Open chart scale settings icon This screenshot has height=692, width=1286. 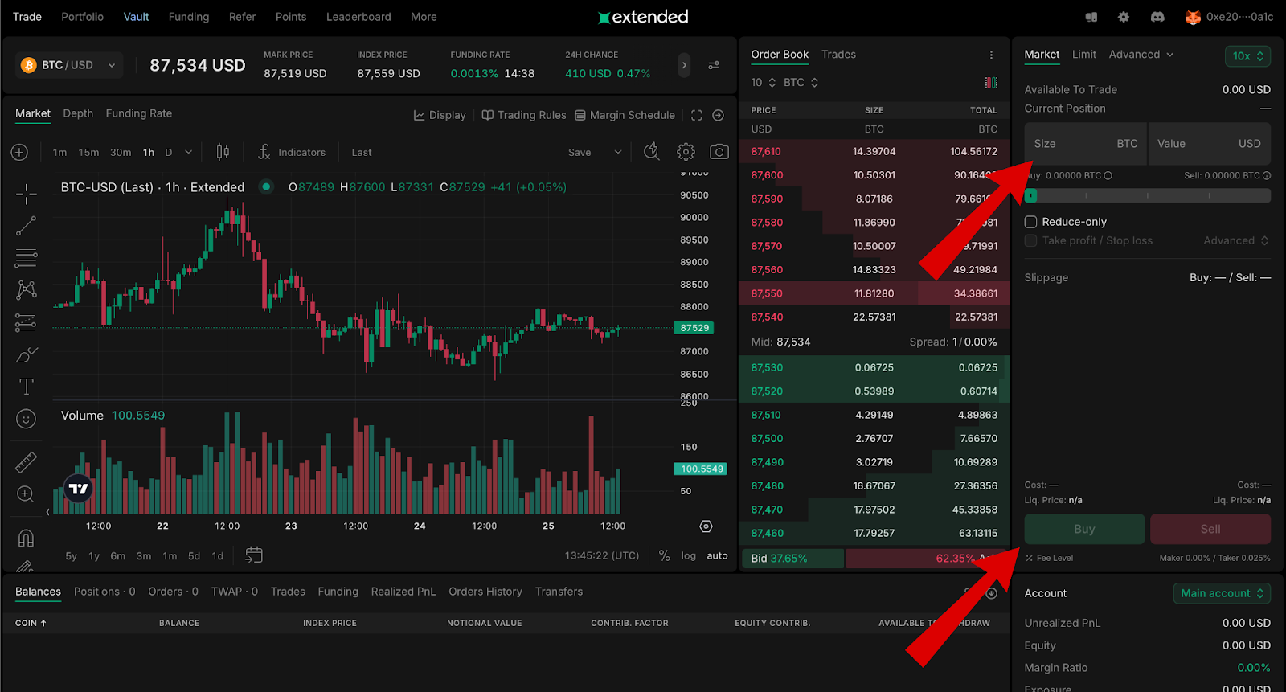coord(706,526)
